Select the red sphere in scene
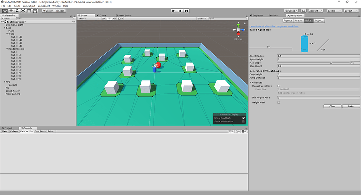Viewport: 361px width, 195px height. (158, 65)
